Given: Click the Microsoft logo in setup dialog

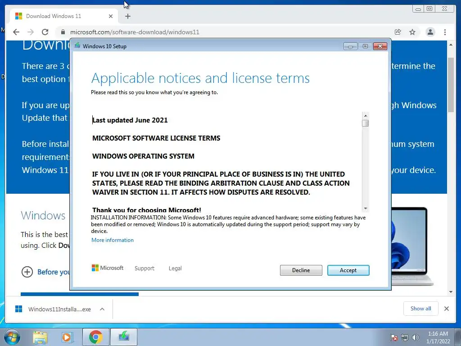Looking at the screenshot, I should click(108, 268).
